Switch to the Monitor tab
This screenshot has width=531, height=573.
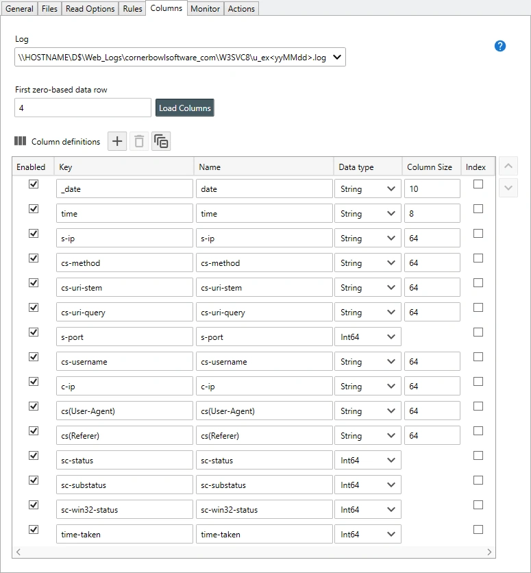(206, 9)
